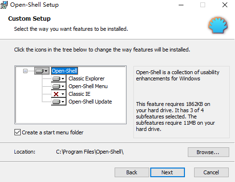This screenshot has height=182, width=235.
Task: Click Browse to change install location
Action: pos(209,152)
